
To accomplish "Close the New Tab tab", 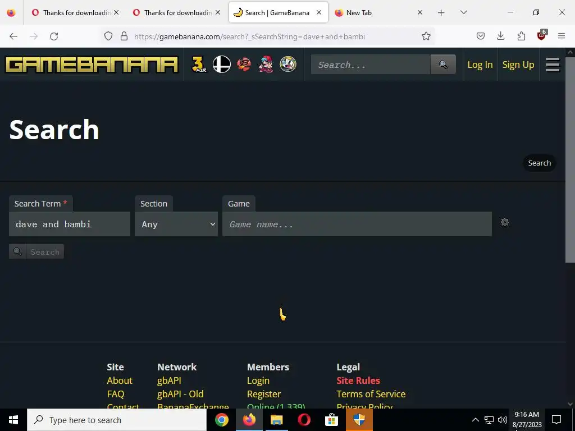I will [420, 13].
